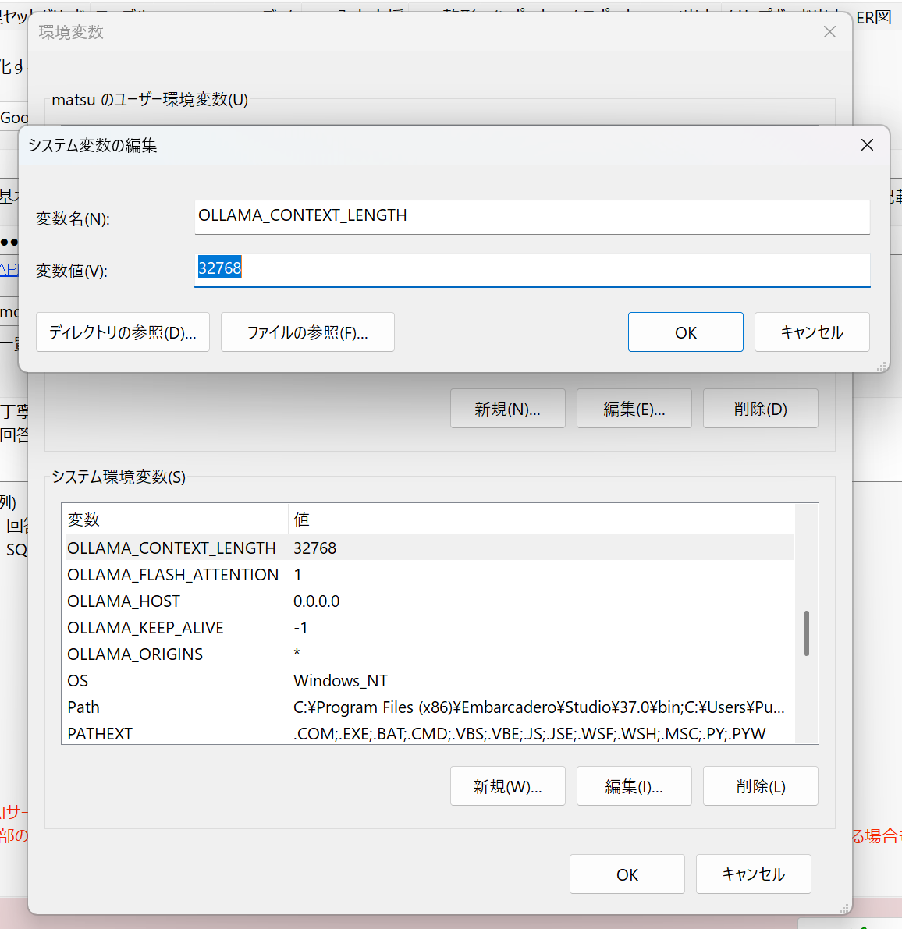Click 新規(W) for system variables

click(x=507, y=786)
